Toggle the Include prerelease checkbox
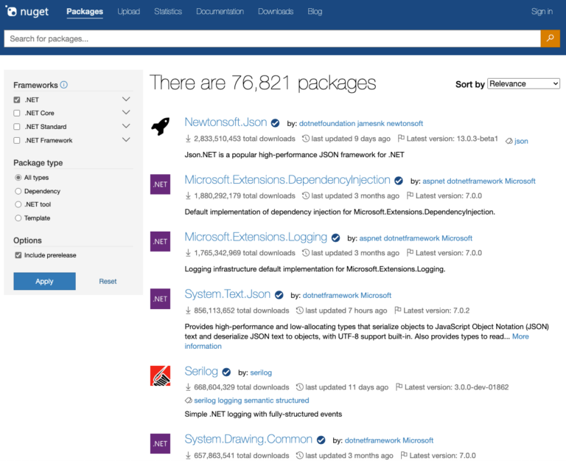Image resolution: width=566 pixels, height=461 pixels. point(18,255)
